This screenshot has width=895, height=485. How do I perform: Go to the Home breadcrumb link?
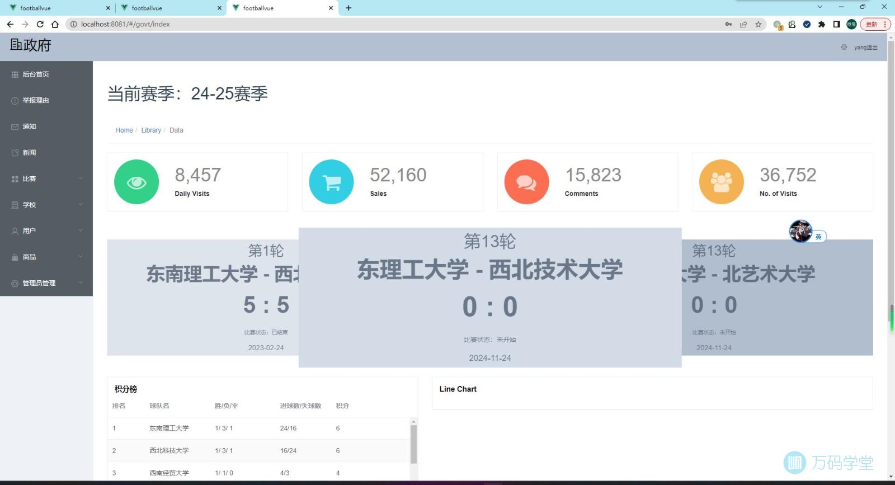124,130
